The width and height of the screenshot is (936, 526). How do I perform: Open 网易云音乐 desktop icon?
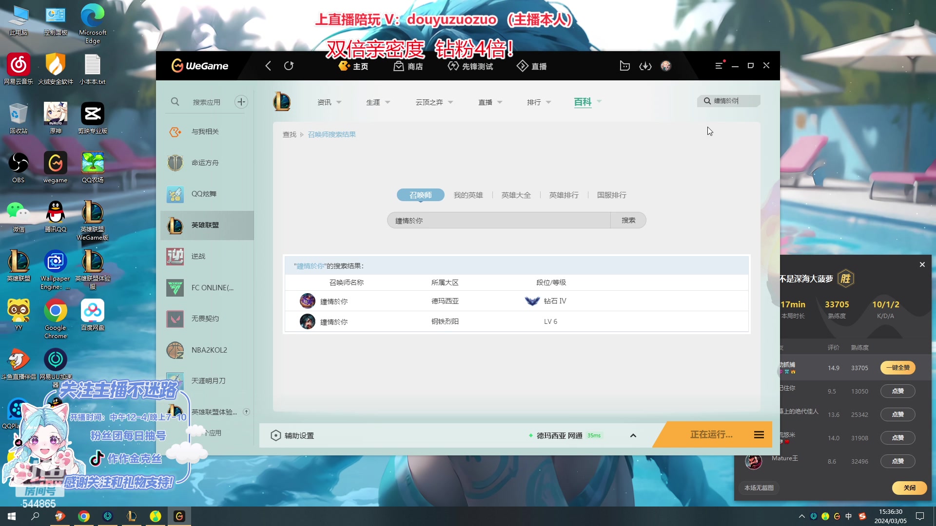[x=19, y=69]
